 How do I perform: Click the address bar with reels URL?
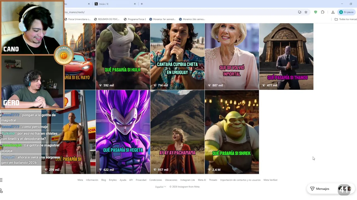coord(178,12)
